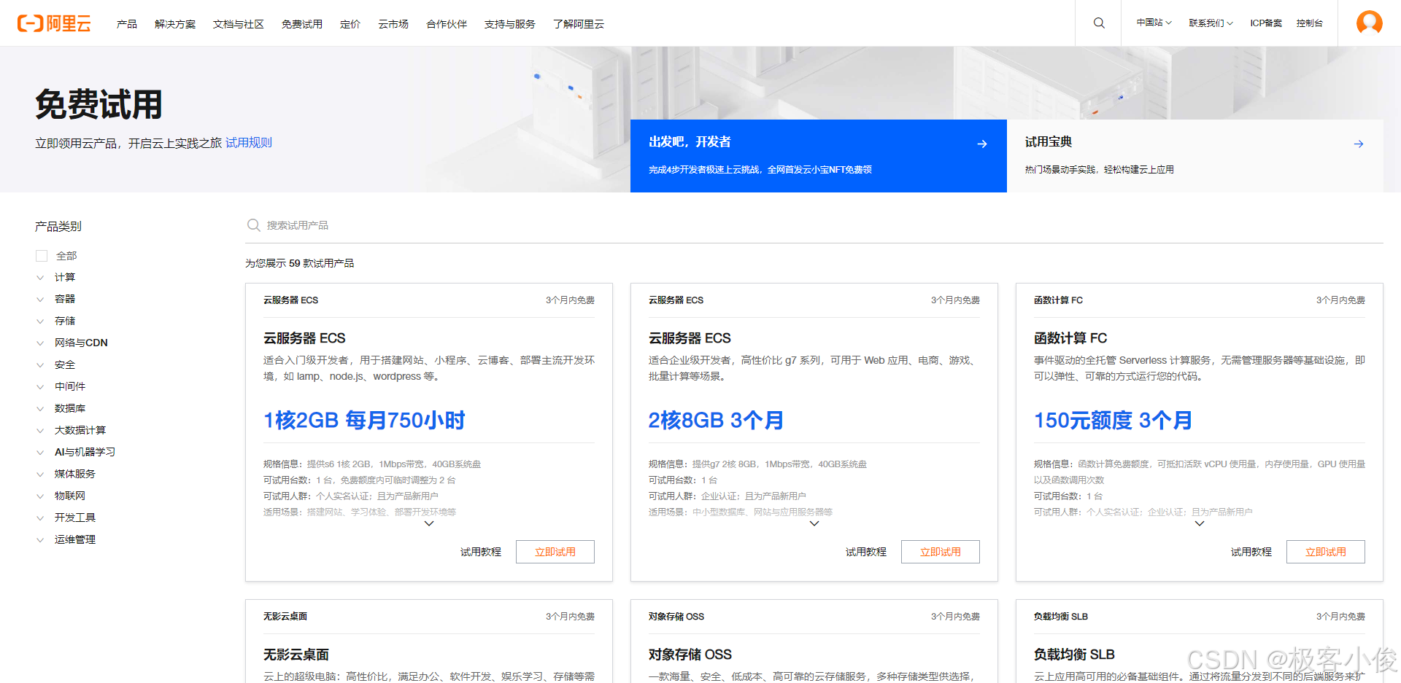Viewport: 1401px width, 683px height.
Task: Open the 产品 menu
Action: pos(127,24)
